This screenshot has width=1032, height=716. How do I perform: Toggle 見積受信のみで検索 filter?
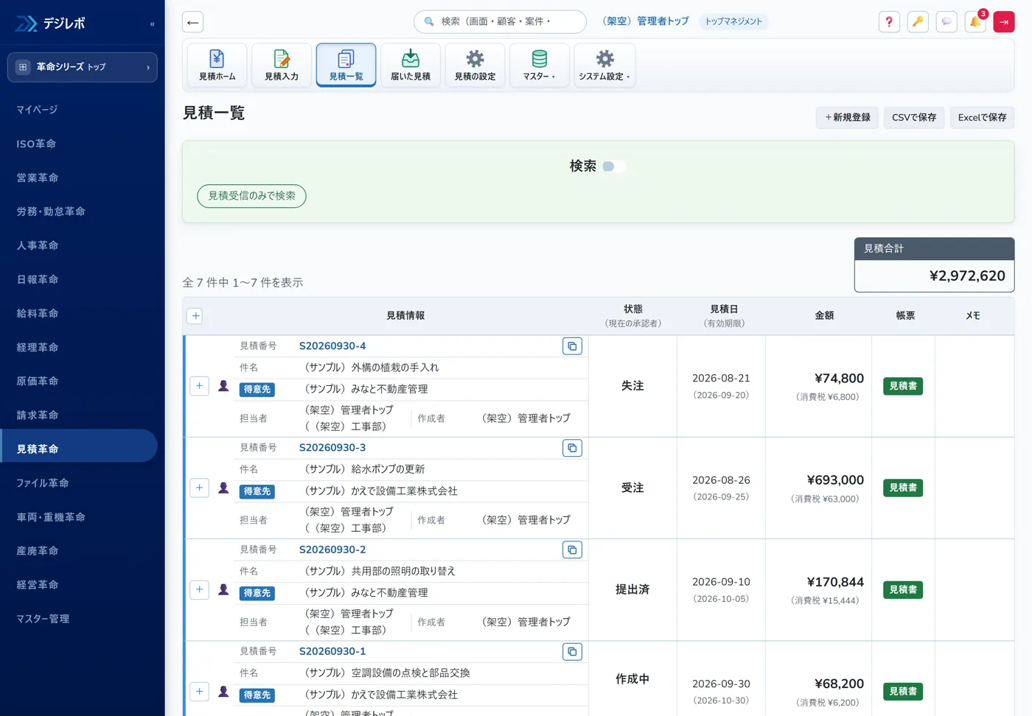(x=251, y=196)
